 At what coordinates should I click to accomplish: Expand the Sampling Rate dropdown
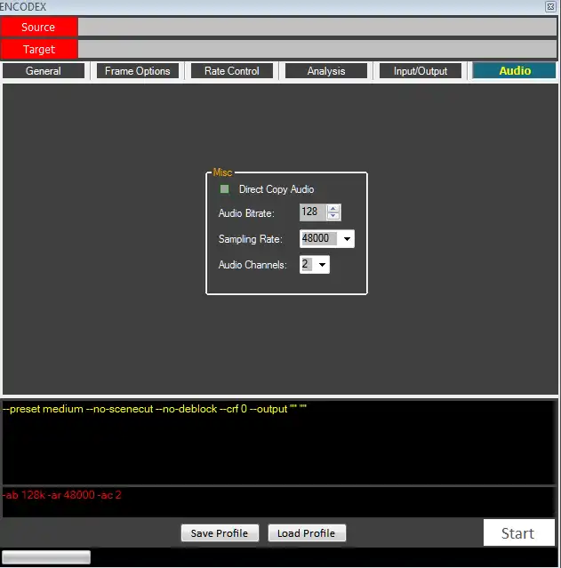347,239
